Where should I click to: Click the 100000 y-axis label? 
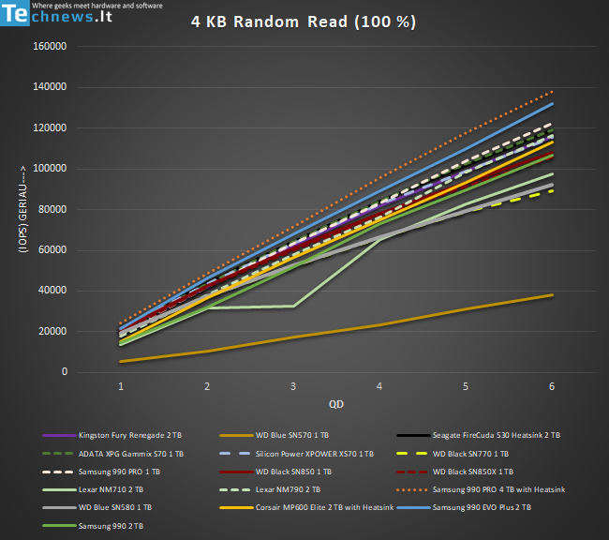50,169
